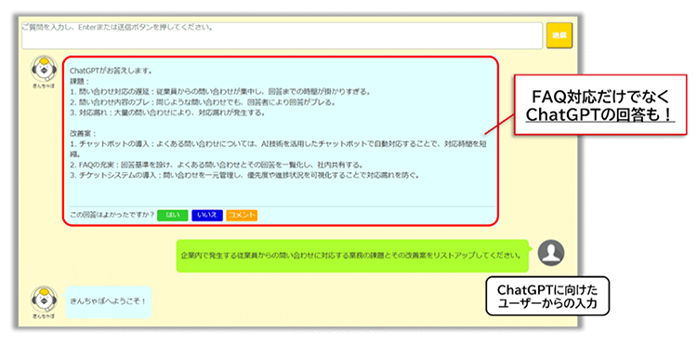Screen dimensions: 697x344
Task: Click the きんちゃぼへようこそ！ welcome message
Action: click(x=109, y=302)
